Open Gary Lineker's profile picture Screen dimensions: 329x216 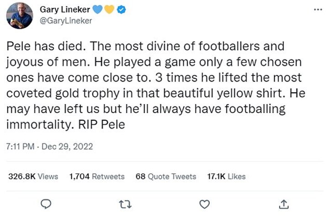point(19,16)
